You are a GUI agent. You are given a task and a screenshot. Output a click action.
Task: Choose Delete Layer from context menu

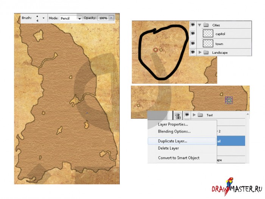coord(168,148)
